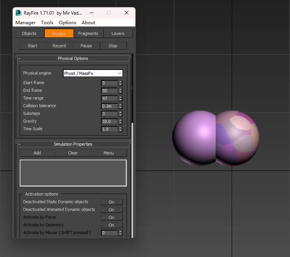Open the Simulation Properties Menu button
Screen dimensions: 290x257
click(x=109, y=153)
